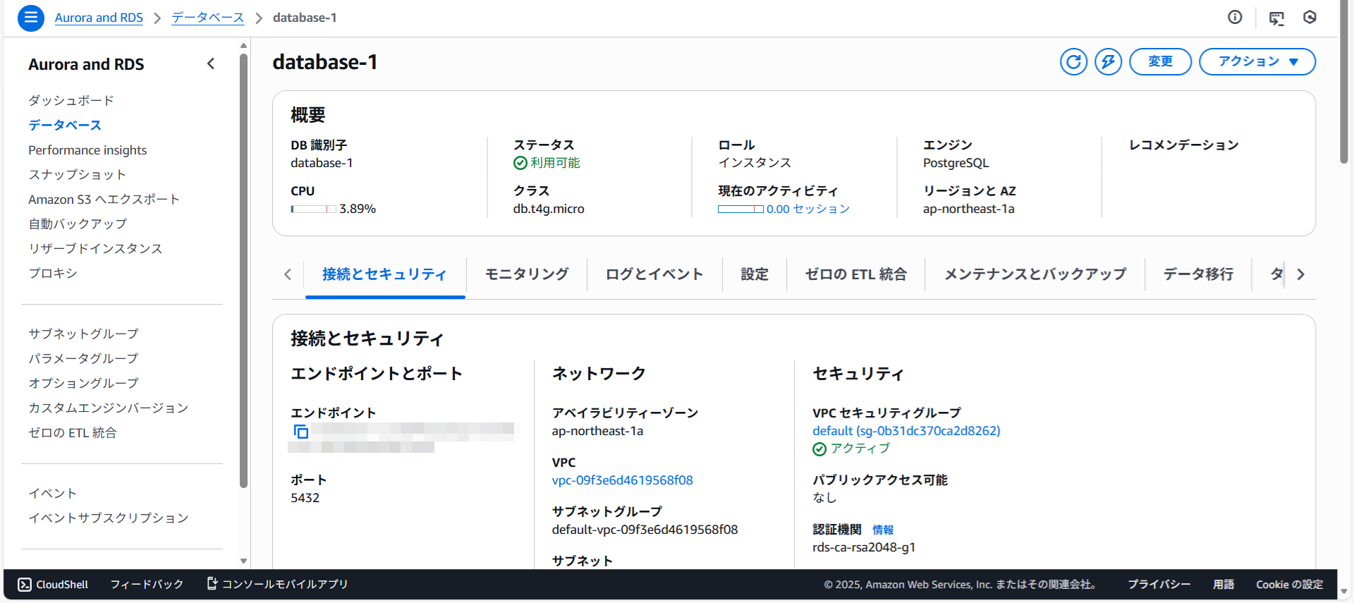Open the default security group link
Viewport: 1354px width, 603px height.
point(906,431)
